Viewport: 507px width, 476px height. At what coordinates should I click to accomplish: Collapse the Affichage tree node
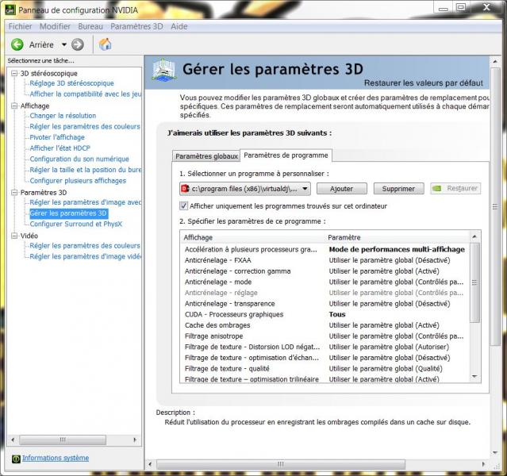[14, 106]
